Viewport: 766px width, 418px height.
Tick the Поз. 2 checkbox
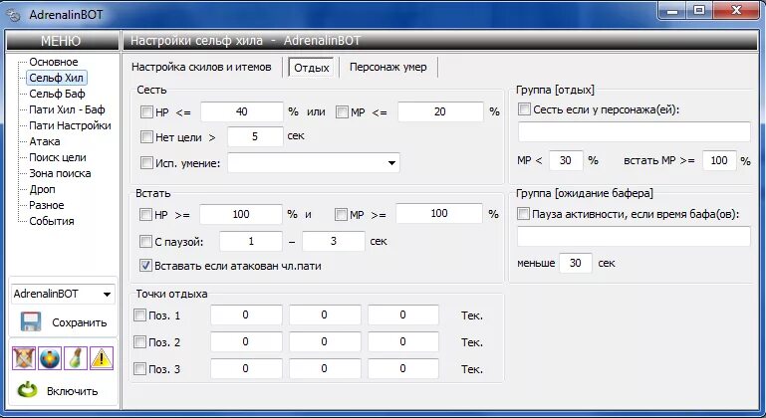tap(139, 341)
